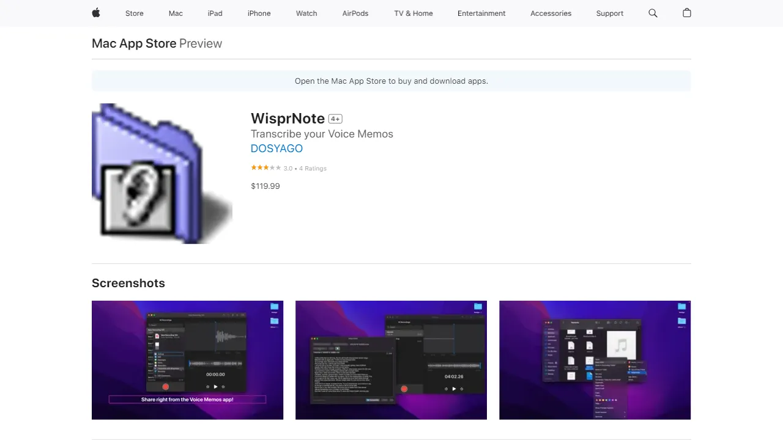Click the WisprNote app title
This screenshot has width=783, height=440.
(x=288, y=119)
